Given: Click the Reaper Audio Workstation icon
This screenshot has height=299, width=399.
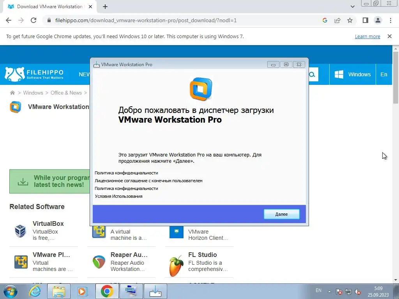Looking at the screenshot, I should (x=99, y=262).
